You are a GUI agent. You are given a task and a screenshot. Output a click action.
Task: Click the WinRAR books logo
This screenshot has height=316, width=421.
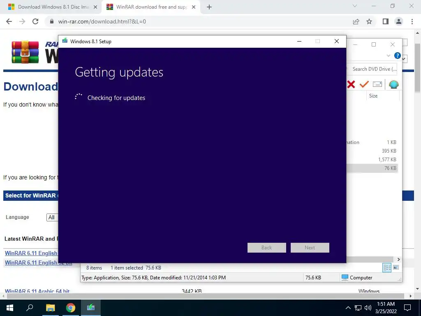point(25,52)
